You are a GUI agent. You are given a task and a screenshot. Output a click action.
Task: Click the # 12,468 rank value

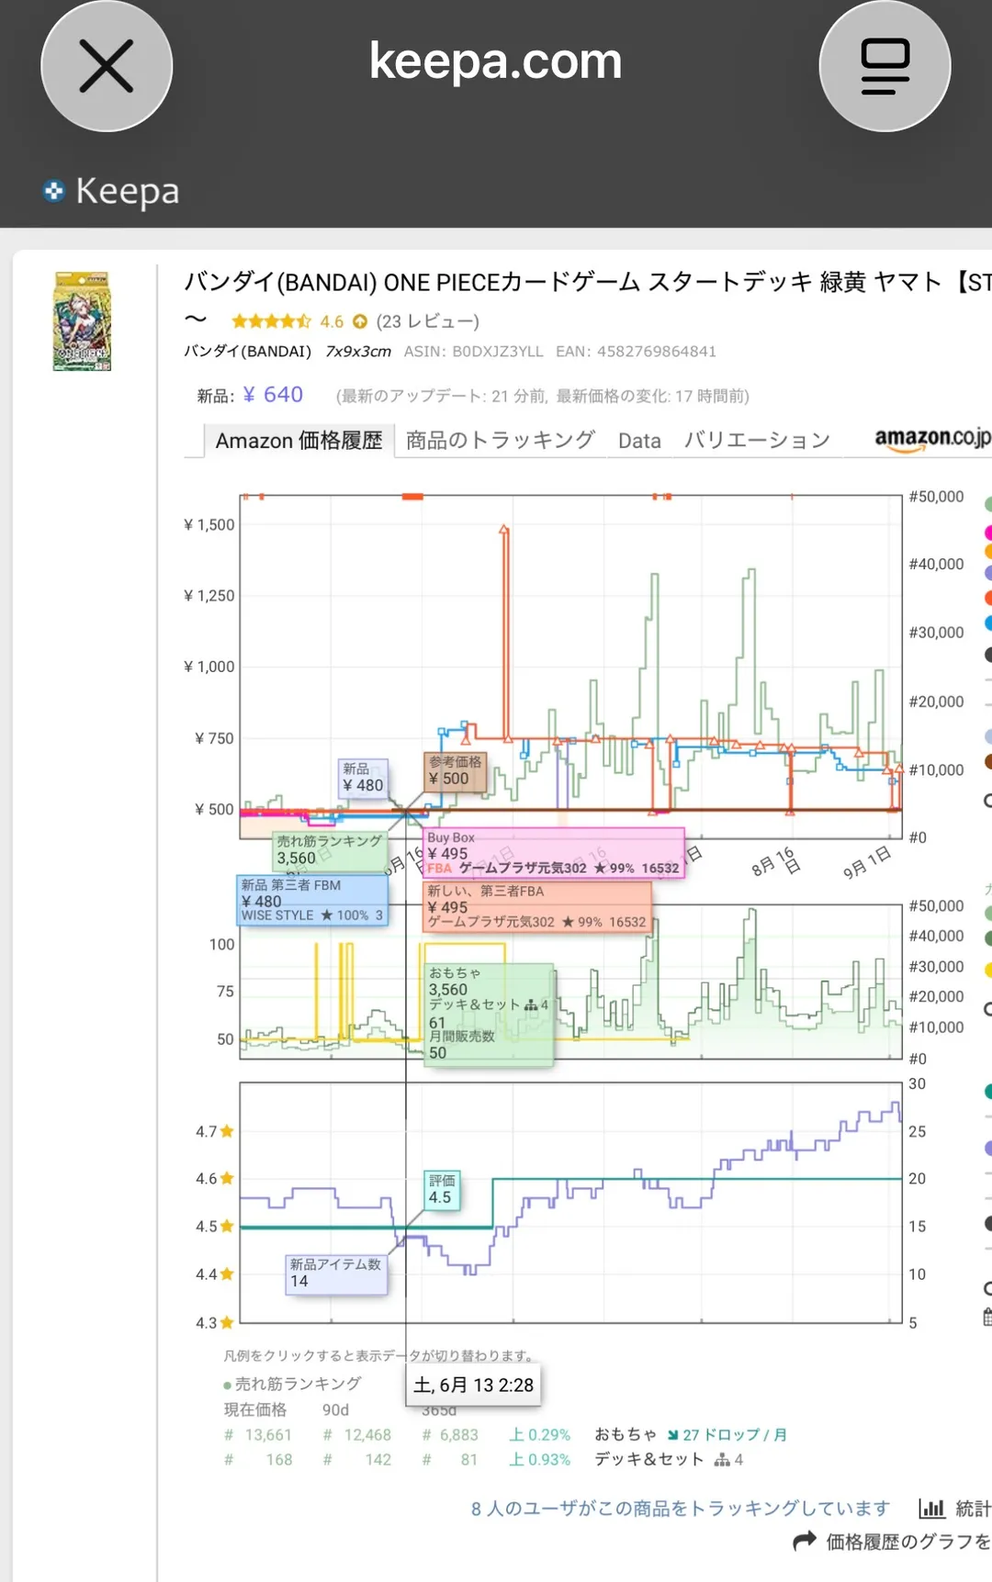357,1435
